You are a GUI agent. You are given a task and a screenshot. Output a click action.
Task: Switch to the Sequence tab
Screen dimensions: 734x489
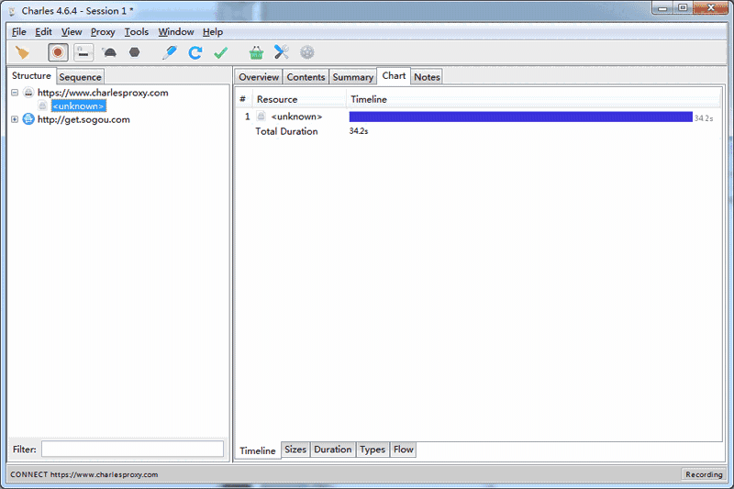80,77
